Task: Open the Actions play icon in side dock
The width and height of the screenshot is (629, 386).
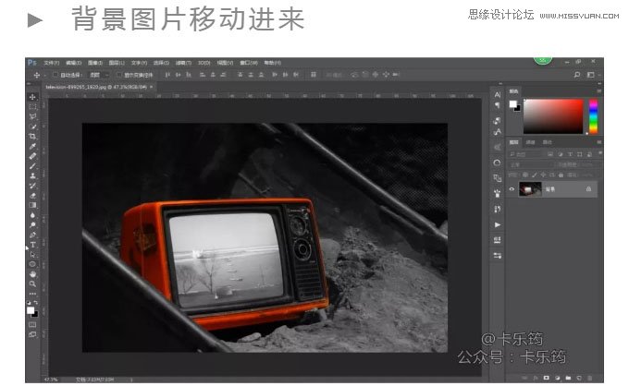Action: tap(498, 224)
